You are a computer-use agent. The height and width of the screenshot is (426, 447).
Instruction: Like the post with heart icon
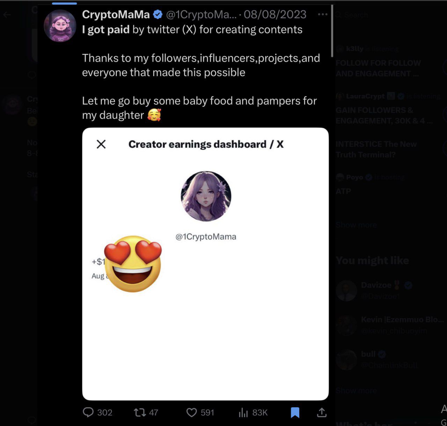(x=191, y=412)
